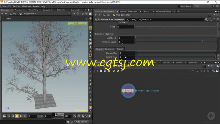Expand scene view path dropdown arrow
This screenshot has height=124, width=220.
pos(70,14)
